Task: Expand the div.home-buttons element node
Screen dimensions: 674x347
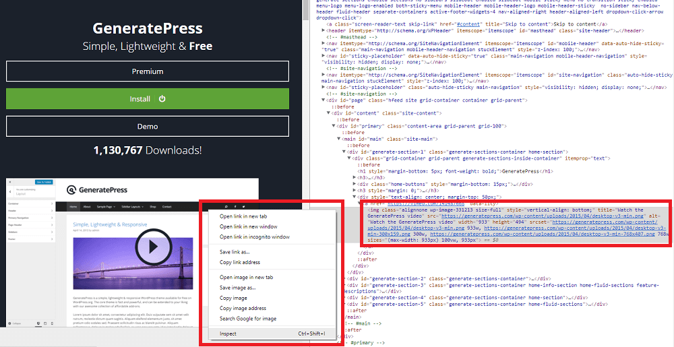Action: click(355, 184)
